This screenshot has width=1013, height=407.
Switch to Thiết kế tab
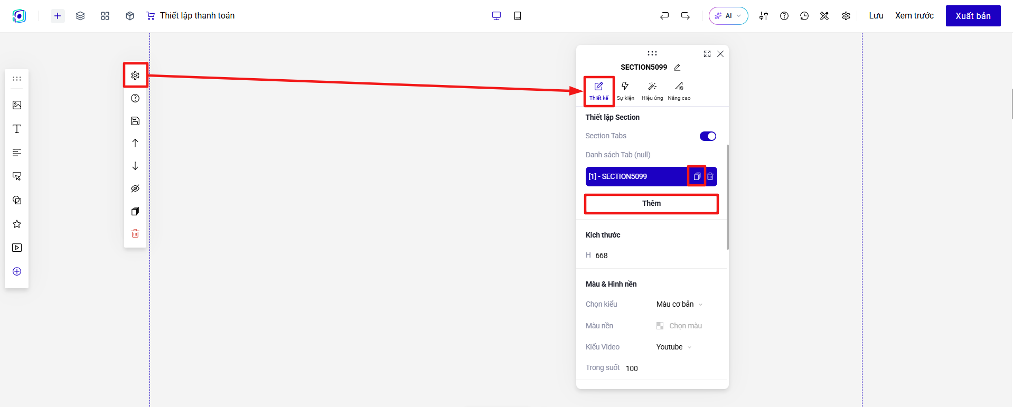(x=599, y=91)
